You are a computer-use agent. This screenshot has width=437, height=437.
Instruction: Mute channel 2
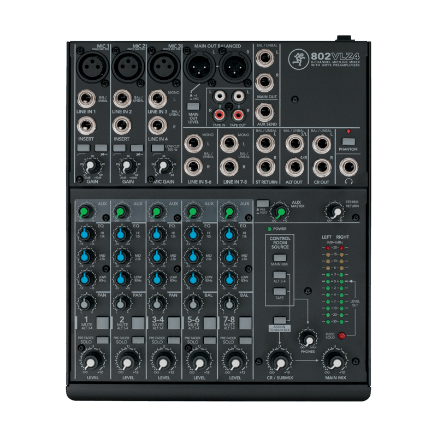[x=138, y=323]
